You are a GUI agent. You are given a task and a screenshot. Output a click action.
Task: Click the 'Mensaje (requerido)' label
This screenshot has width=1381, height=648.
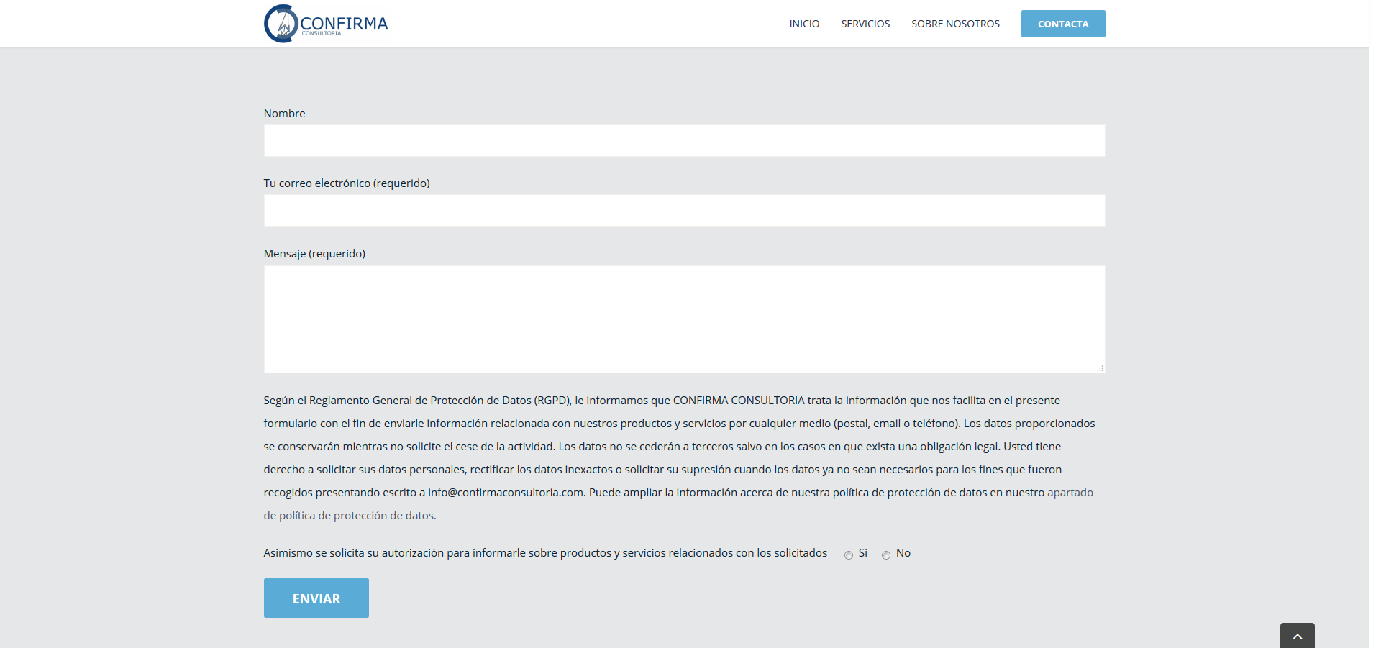tap(314, 254)
